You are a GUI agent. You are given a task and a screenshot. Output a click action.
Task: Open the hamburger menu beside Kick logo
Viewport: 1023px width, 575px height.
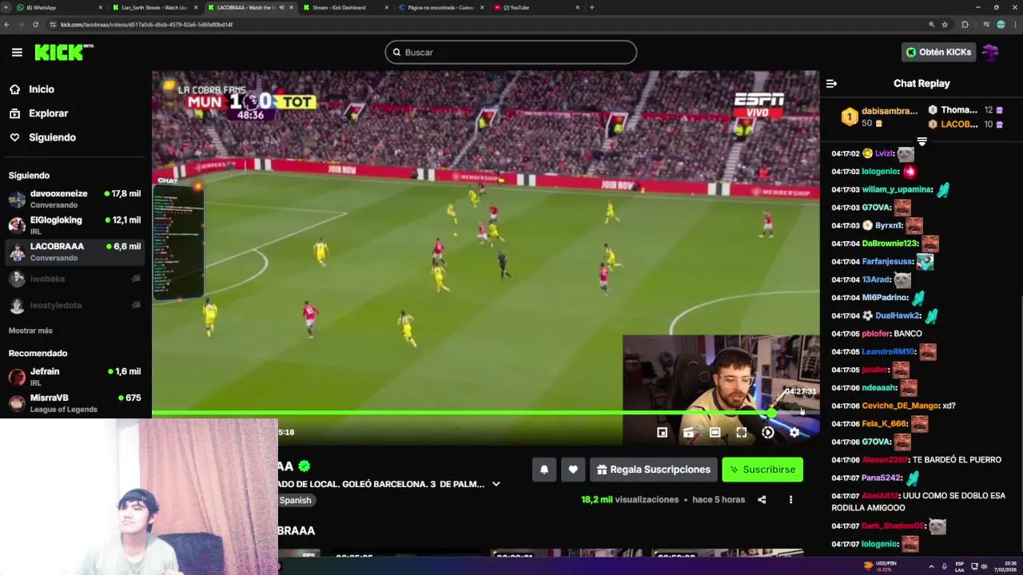(17, 52)
